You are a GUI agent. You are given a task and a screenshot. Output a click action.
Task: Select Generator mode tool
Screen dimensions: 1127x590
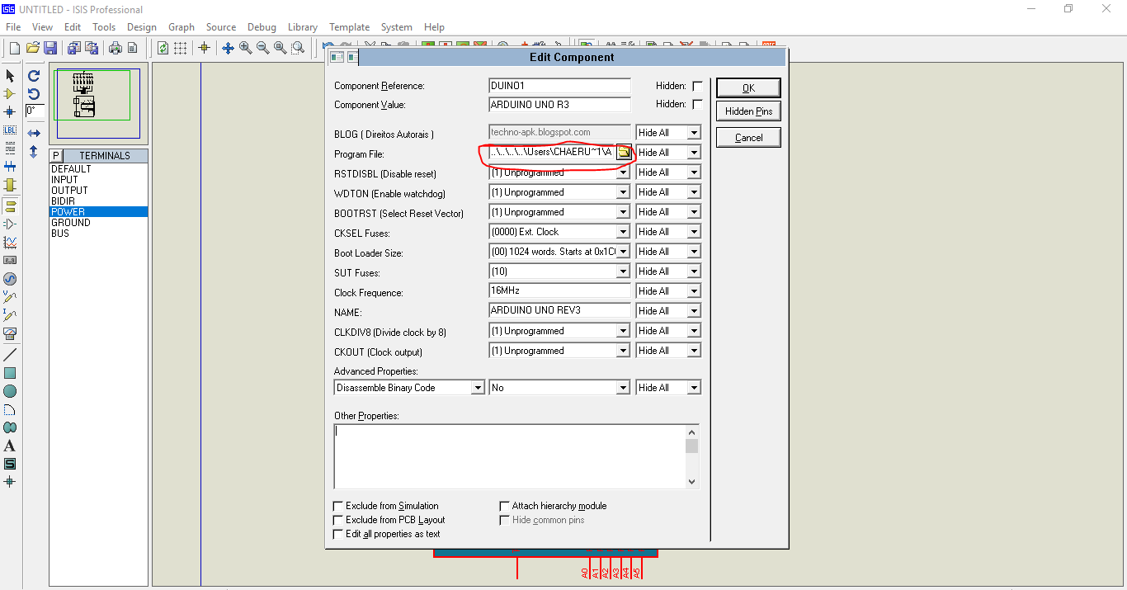(x=10, y=279)
